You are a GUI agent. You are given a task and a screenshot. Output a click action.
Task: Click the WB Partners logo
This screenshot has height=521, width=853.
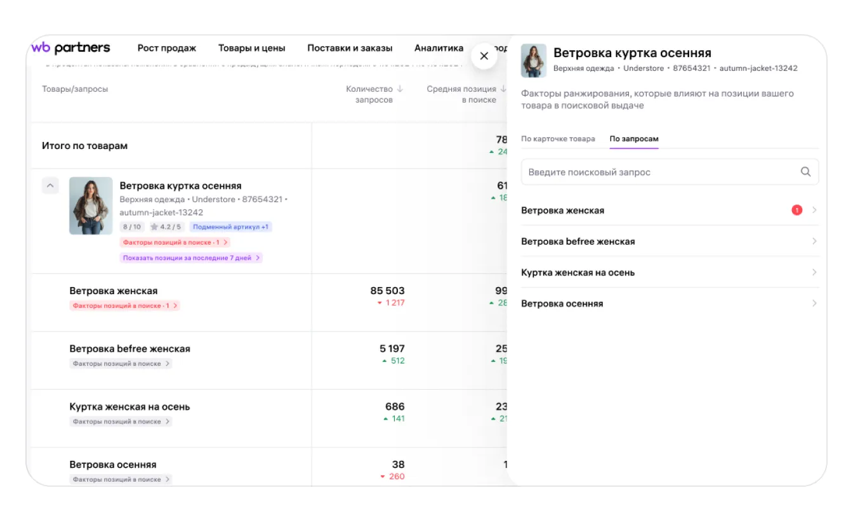coord(70,48)
